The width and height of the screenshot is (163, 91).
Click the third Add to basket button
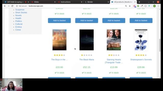114,20
